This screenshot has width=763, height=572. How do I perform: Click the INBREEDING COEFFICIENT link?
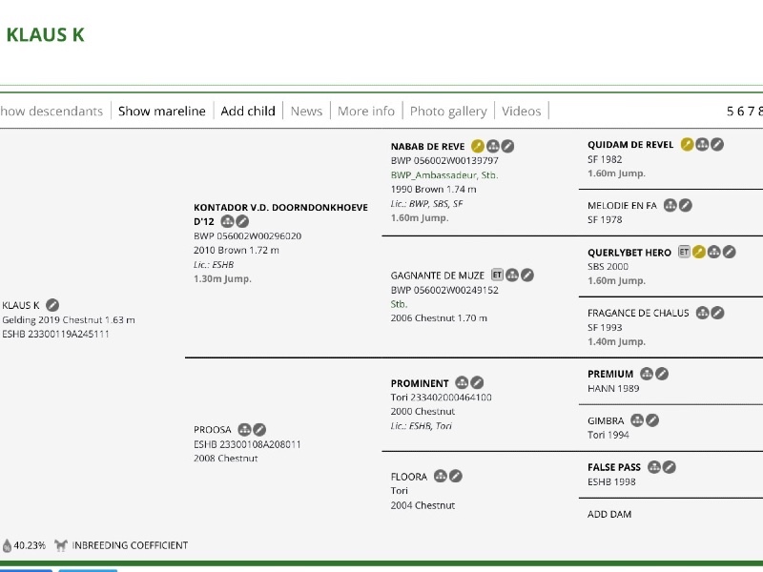(130, 545)
